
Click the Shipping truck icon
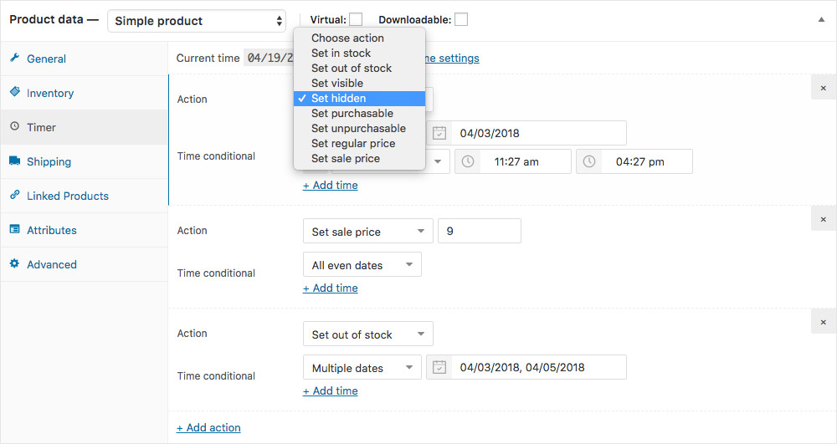(x=14, y=161)
